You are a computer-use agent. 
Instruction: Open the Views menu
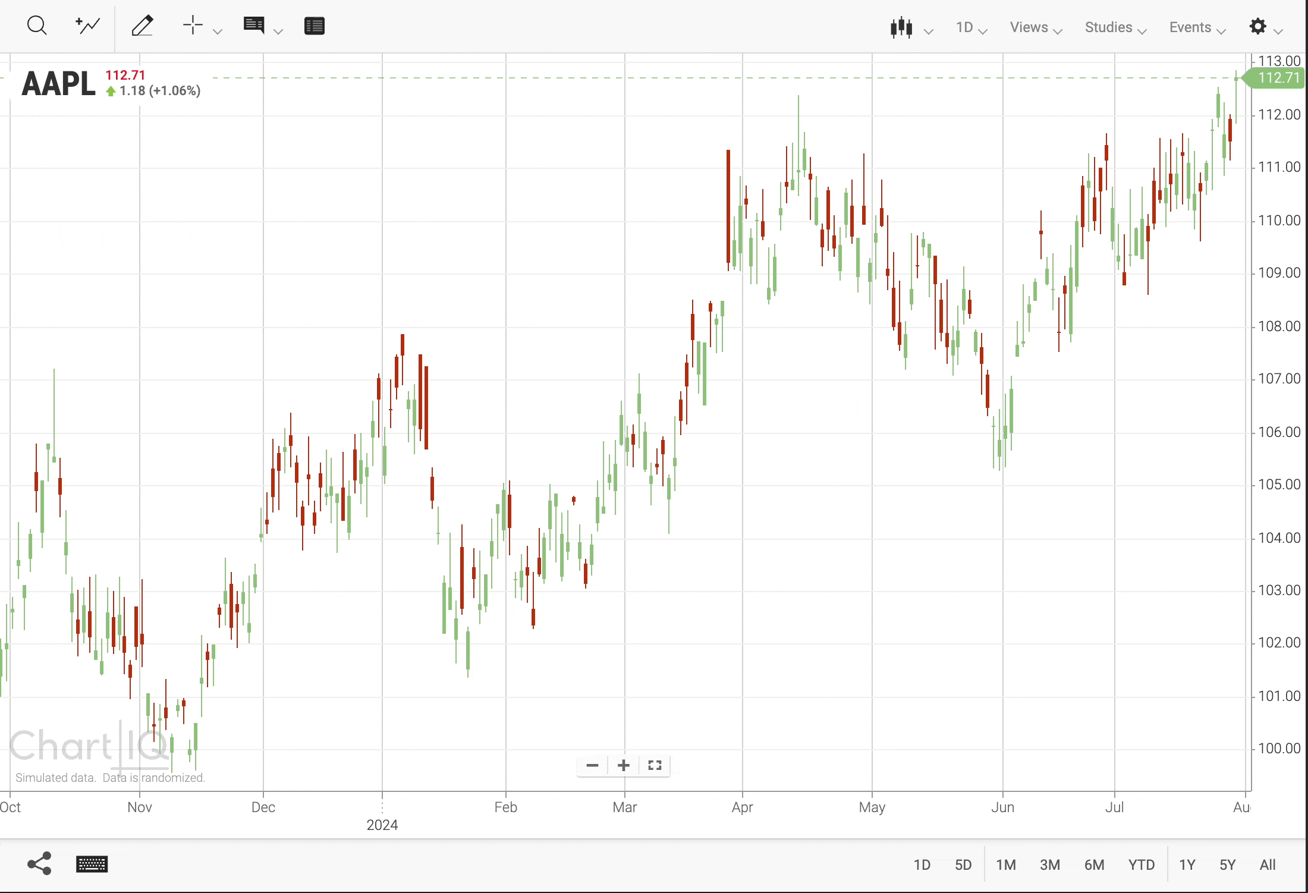[1036, 27]
